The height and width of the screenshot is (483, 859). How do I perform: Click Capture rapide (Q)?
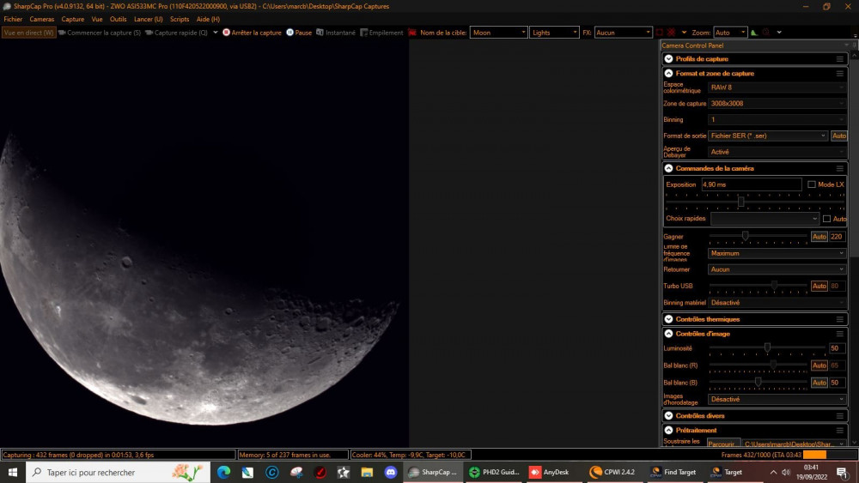[176, 33]
